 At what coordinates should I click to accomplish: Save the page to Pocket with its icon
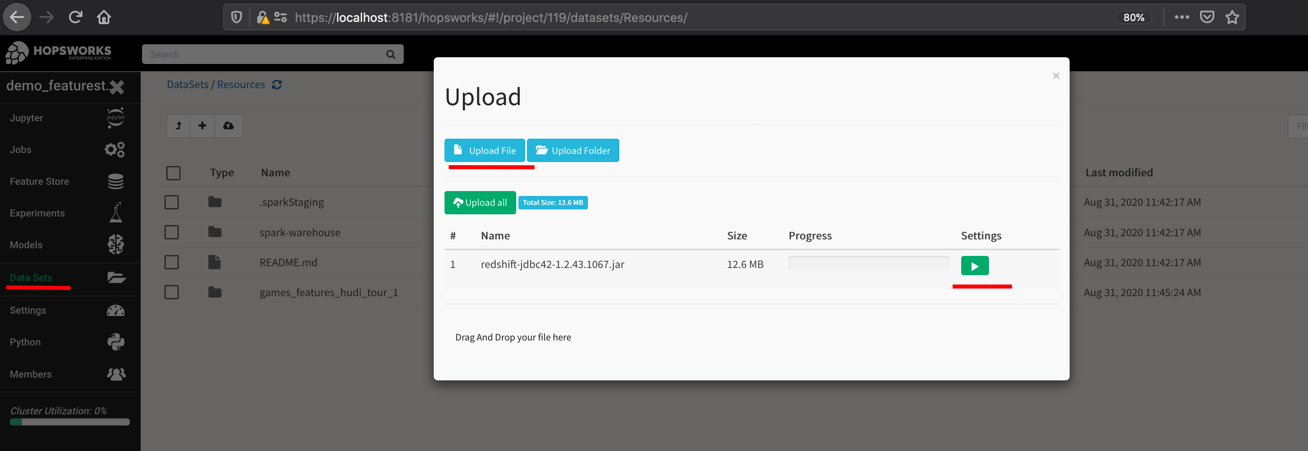point(1207,17)
